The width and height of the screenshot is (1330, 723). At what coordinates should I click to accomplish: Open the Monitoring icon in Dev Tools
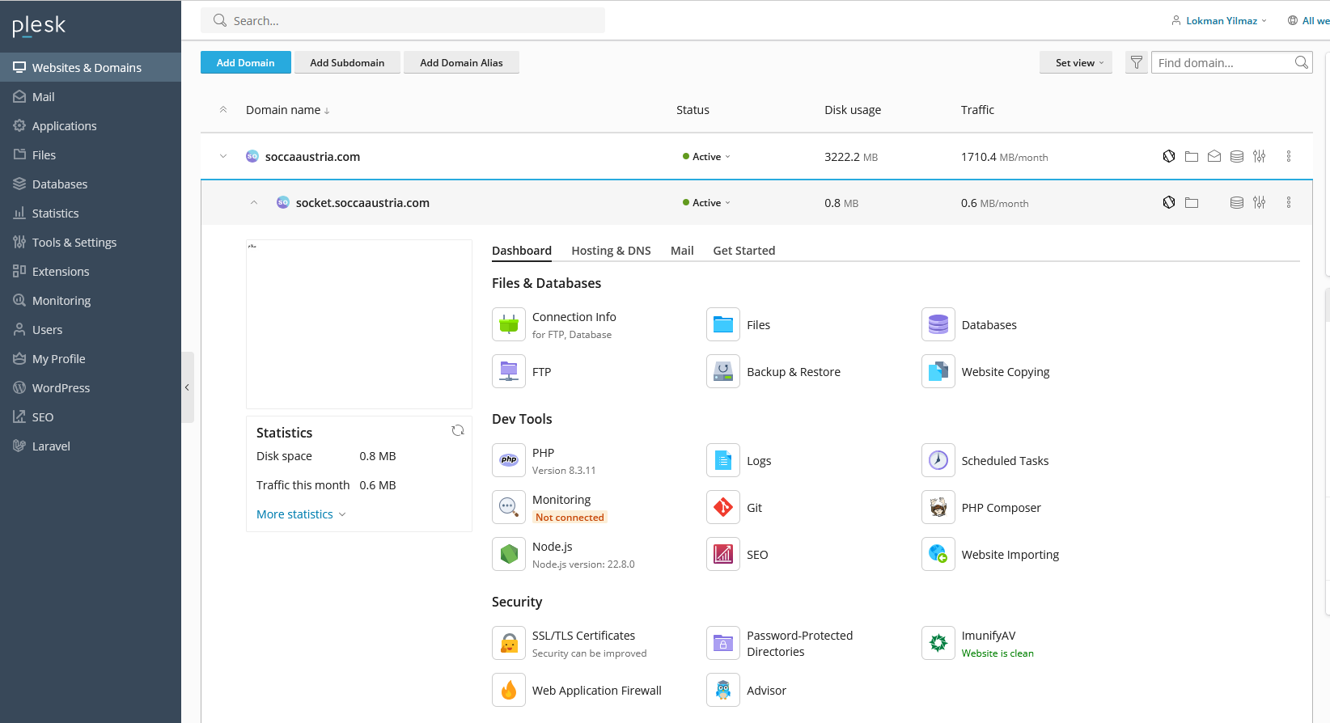tap(509, 508)
